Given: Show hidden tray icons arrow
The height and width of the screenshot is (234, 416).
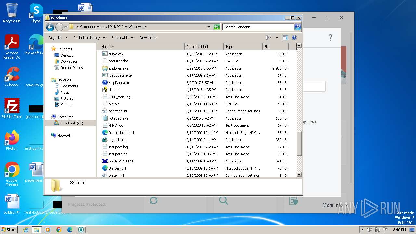Looking at the screenshot, I should coord(362,230).
